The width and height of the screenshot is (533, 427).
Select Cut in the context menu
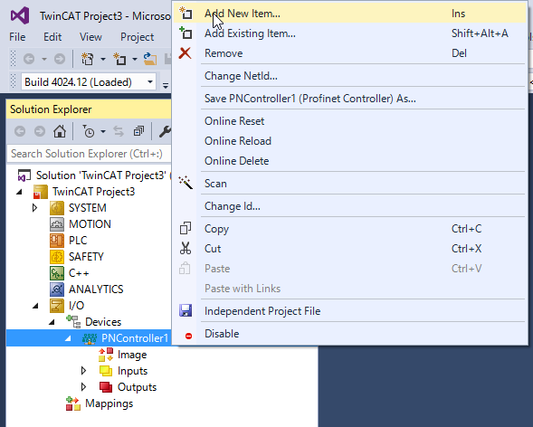pyautogui.click(x=350, y=249)
